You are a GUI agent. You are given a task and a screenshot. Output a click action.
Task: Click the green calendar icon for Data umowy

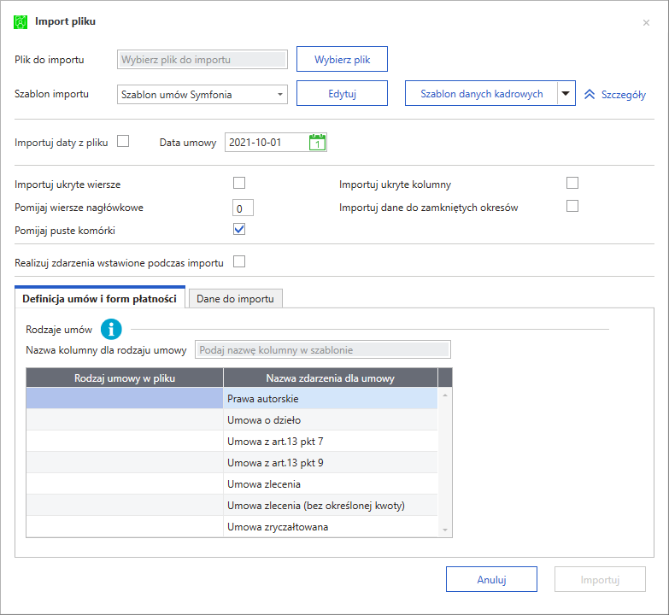tap(317, 143)
